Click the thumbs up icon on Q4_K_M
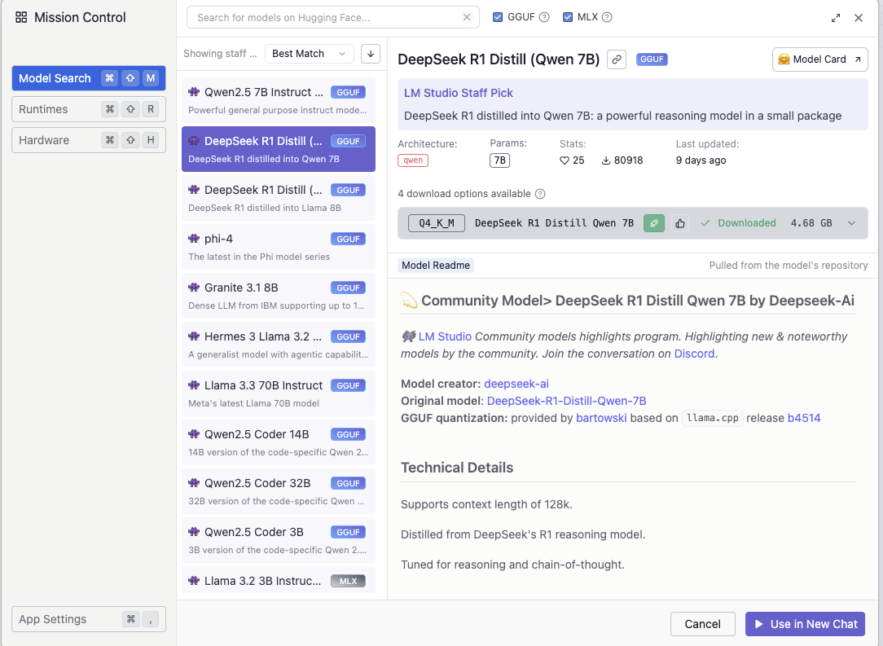This screenshot has height=646, width=883. (679, 223)
